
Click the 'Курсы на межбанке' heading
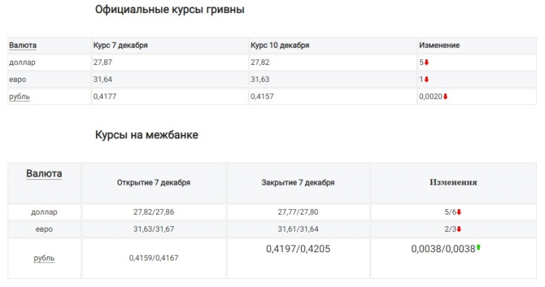click(x=146, y=135)
